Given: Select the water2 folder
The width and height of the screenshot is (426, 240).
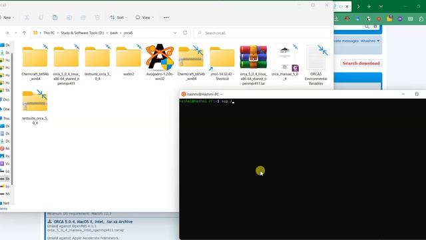Looking at the screenshot, I should click(x=128, y=61).
